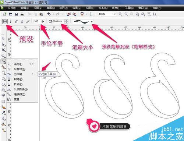Choose 钢笔(P) in the curve flyout
The width and height of the screenshot is (184, 141).
pos(22,79)
